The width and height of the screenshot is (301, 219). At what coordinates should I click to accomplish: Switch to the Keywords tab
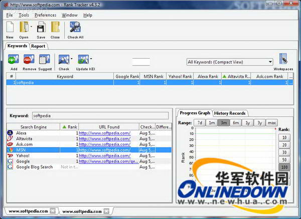tap(17, 46)
